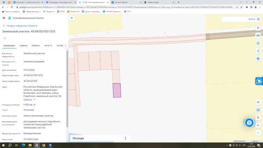263x148 pixels.
Task: Center map on my location arrow
Action: tap(258, 102)
